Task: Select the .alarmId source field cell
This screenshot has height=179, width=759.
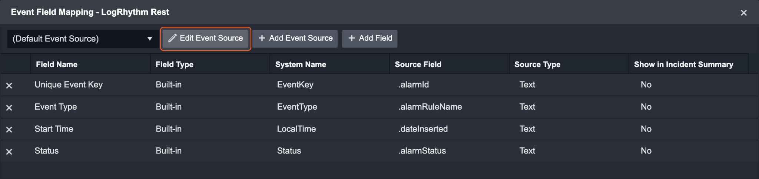Action: pos(414,85)
